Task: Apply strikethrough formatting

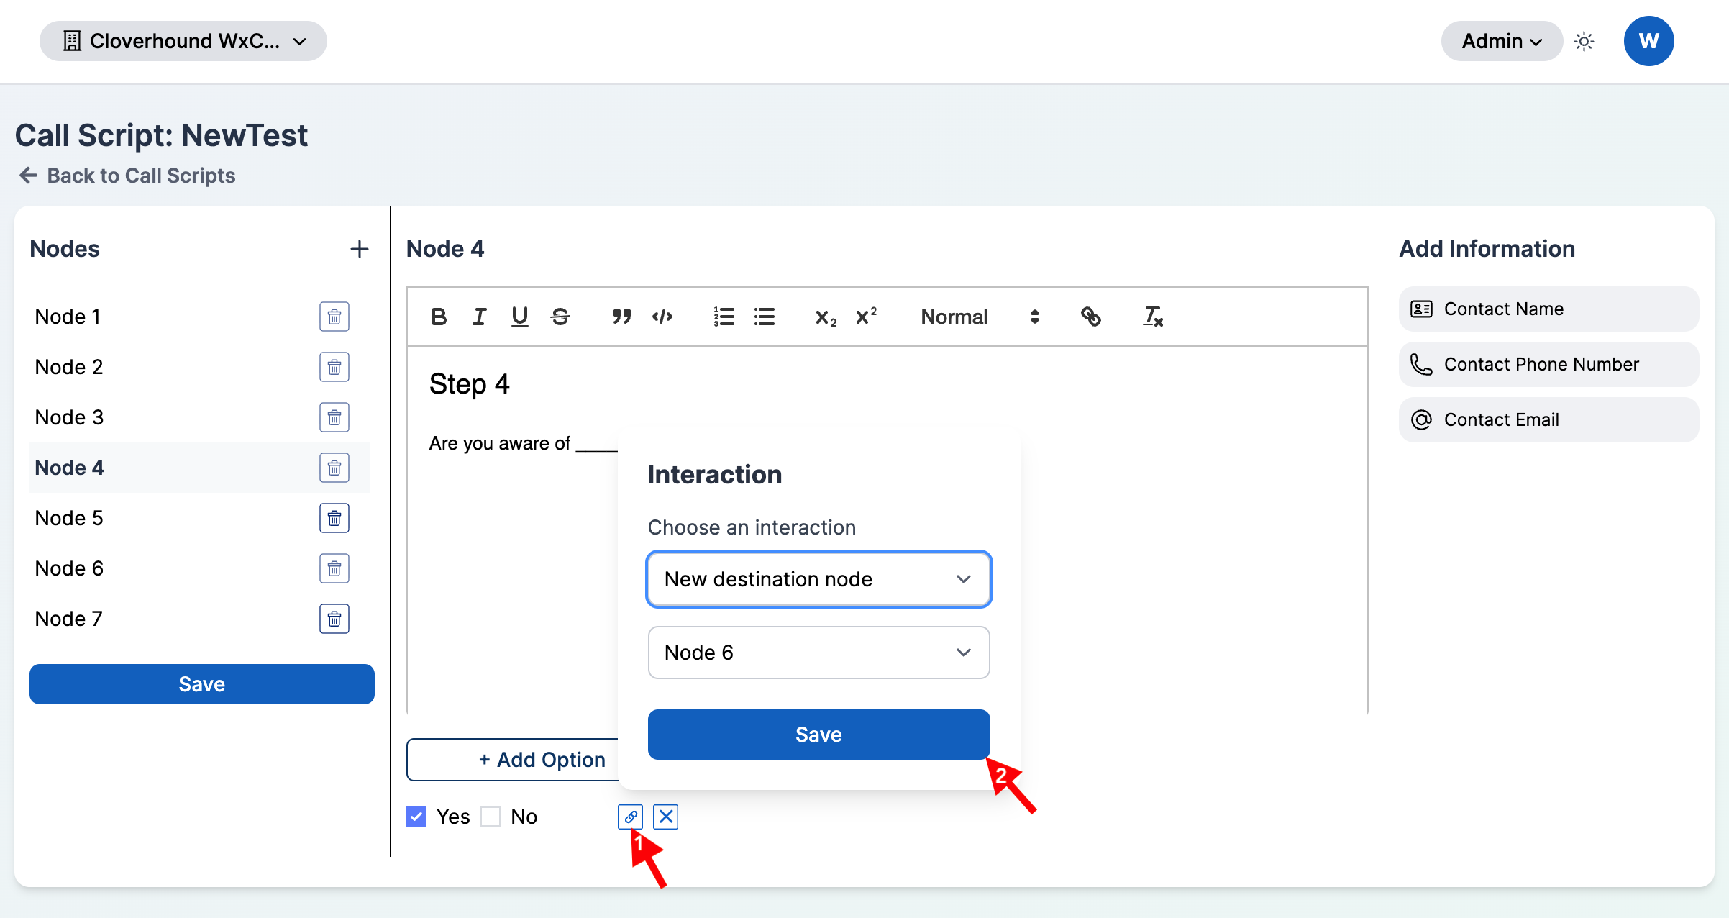Action: click(560, 317)
